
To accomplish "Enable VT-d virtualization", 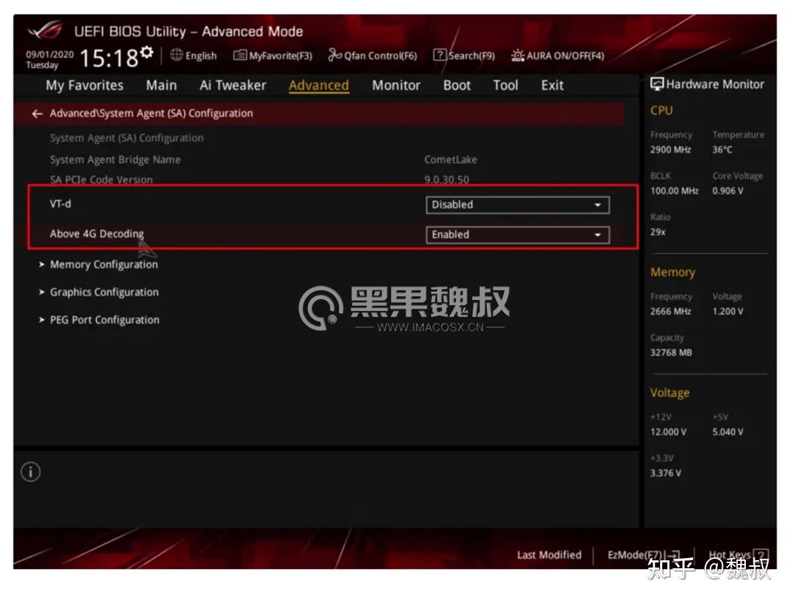I will click(517, 205).
